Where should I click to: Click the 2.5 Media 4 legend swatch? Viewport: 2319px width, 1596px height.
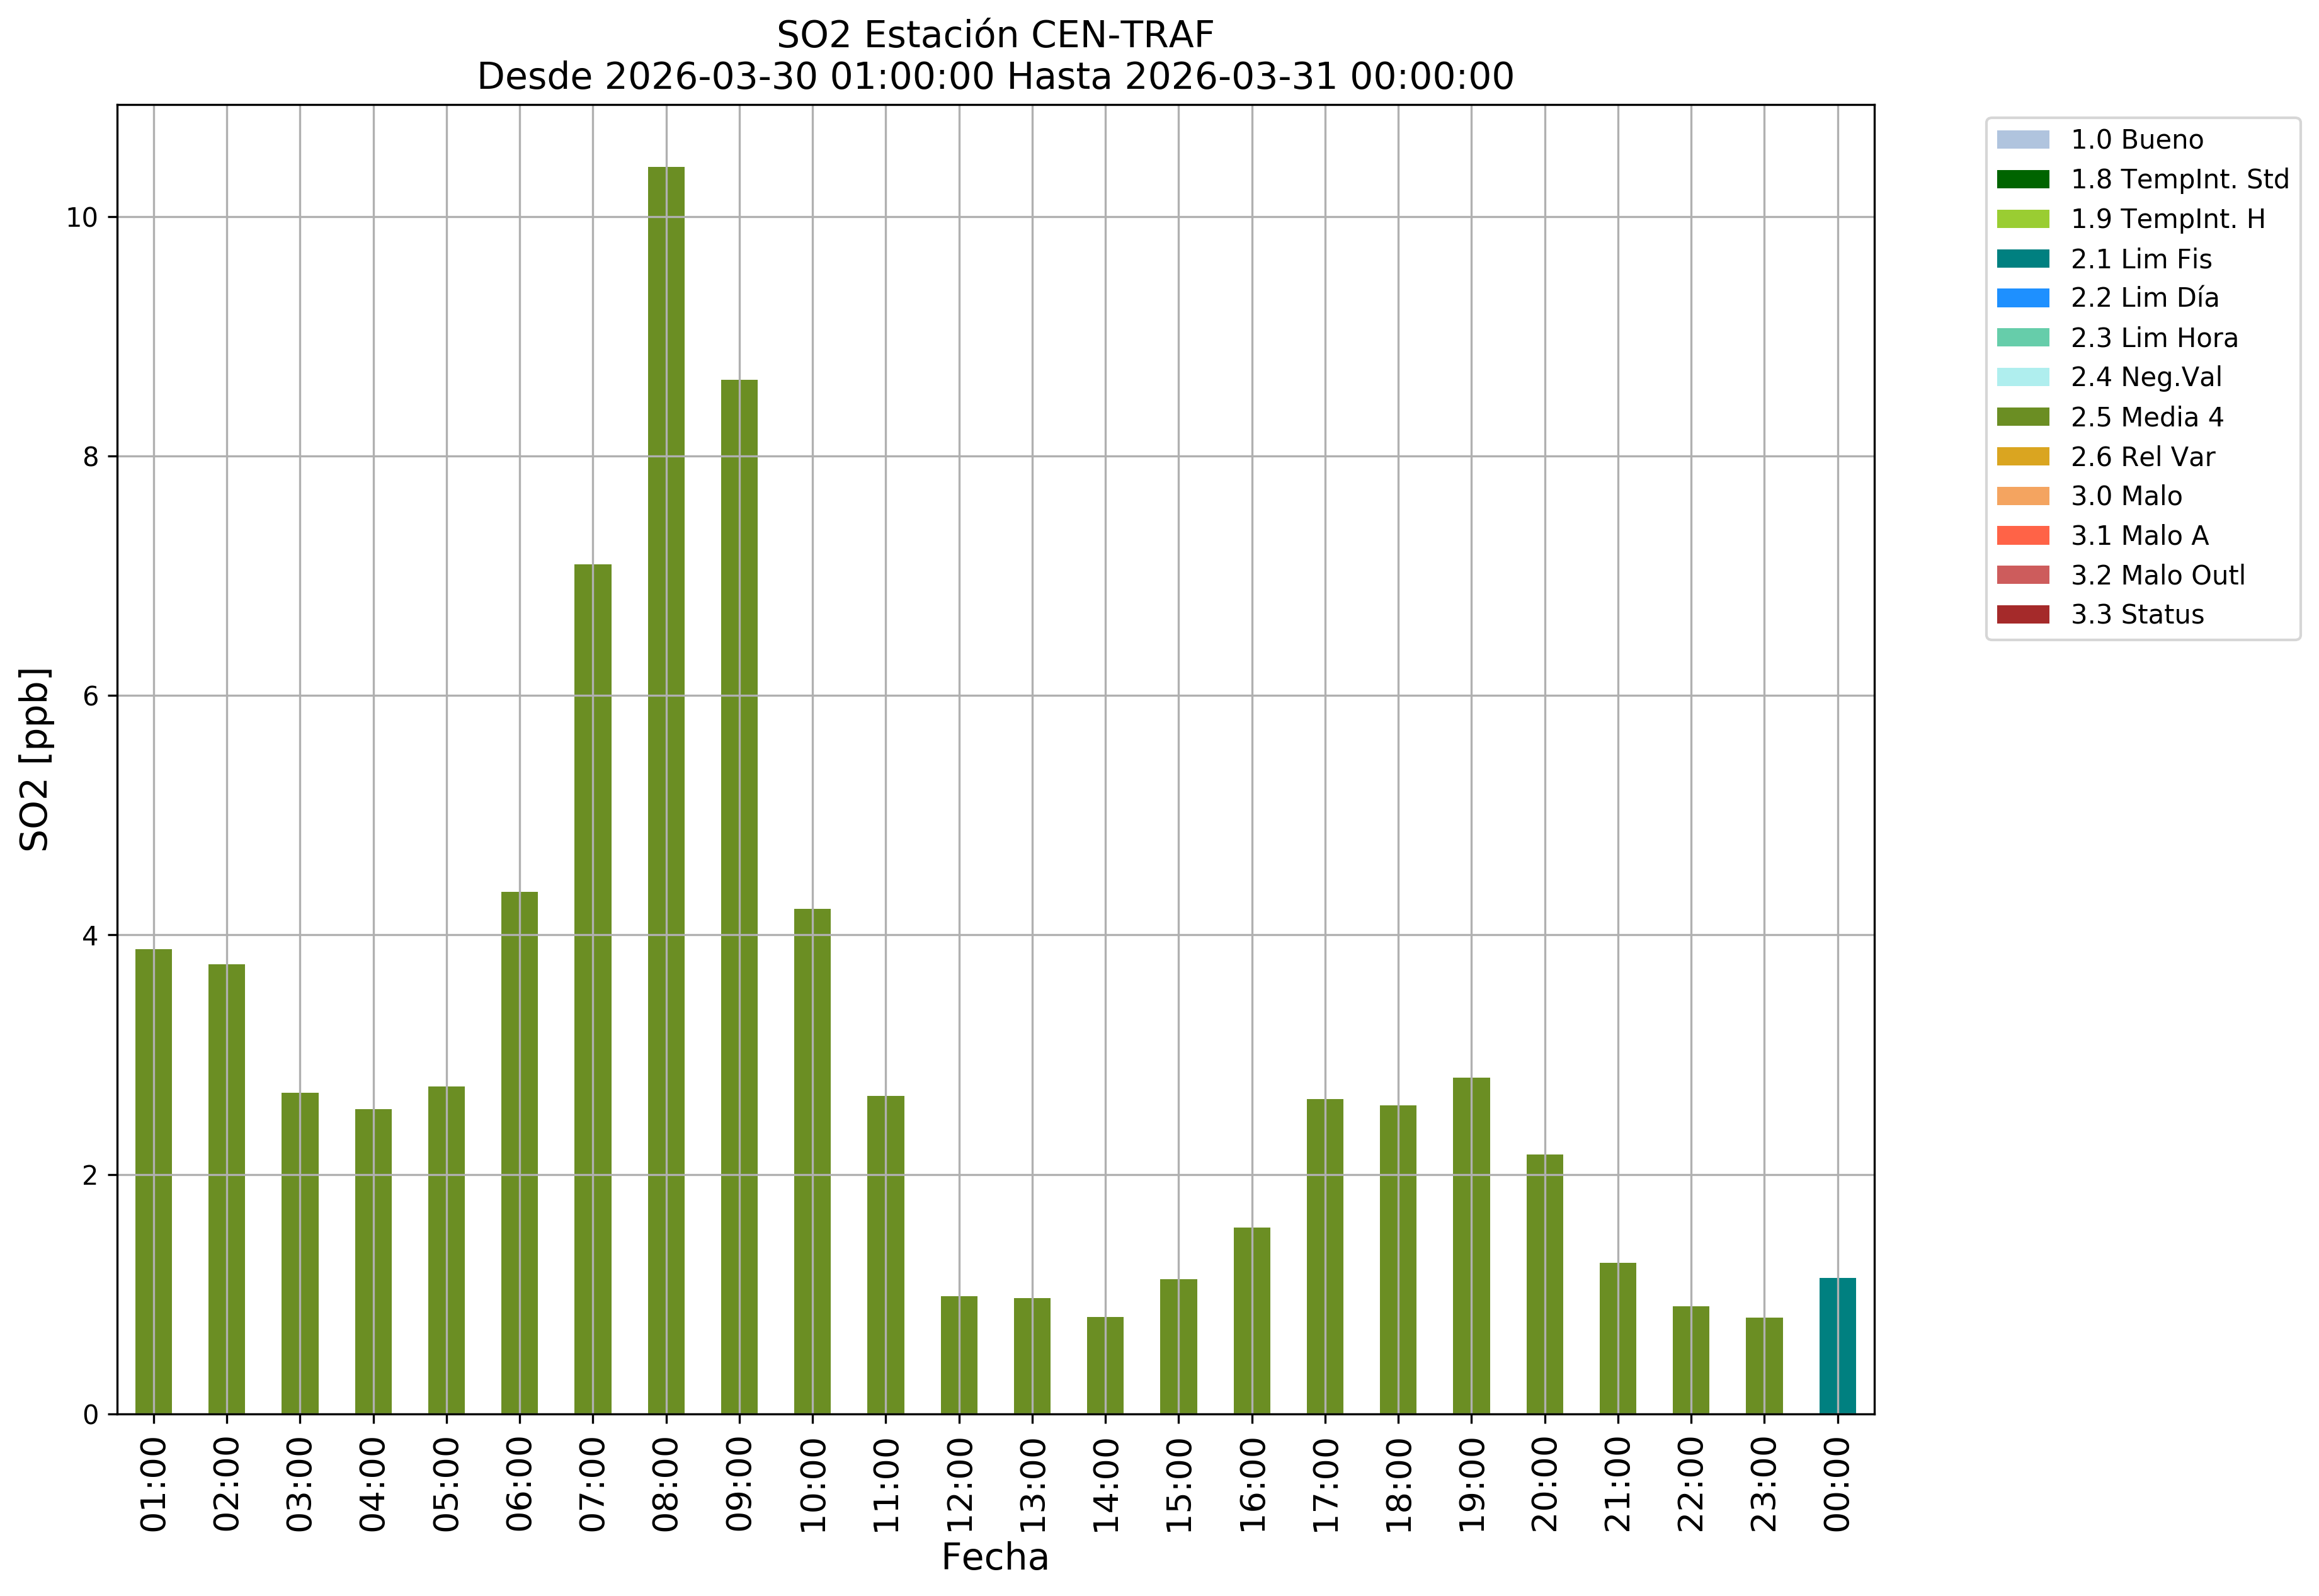click(x=2022, y=417)
